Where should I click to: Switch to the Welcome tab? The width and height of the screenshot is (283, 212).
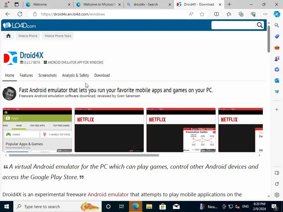click(48, 4)
